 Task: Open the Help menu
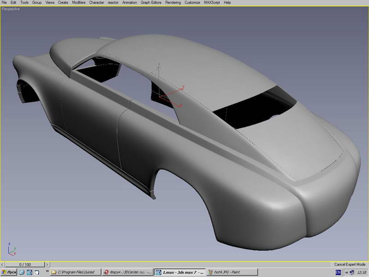[227, 3]
